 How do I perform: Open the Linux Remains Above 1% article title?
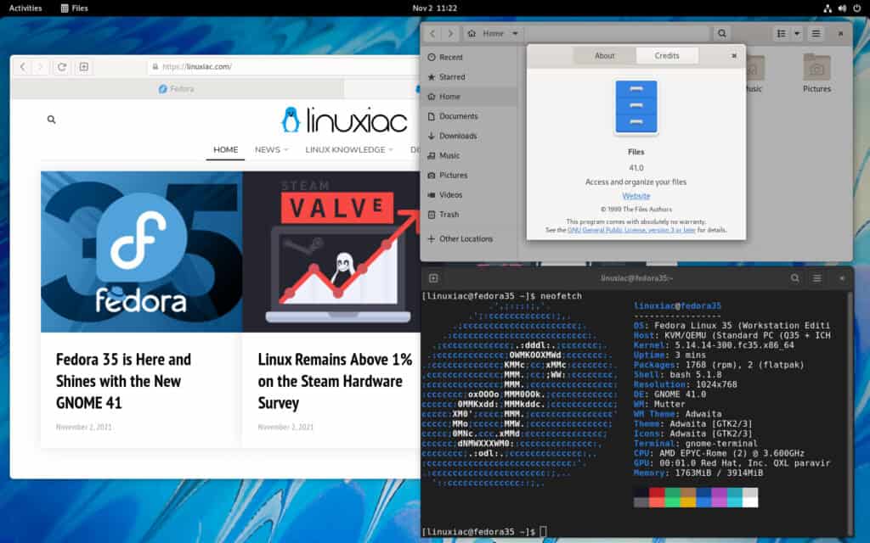click(x=335, y=381)
